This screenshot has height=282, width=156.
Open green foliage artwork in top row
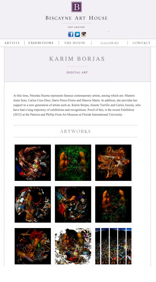point(73,162)
